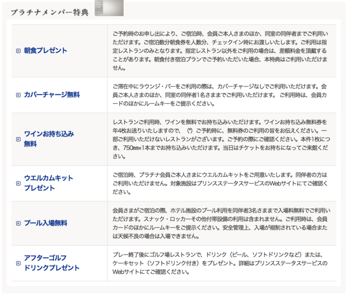The width and height of the screenshot is (349, 298).
Task: Open the カバーチャージ無料 link
Action: (x=52, y=95)
